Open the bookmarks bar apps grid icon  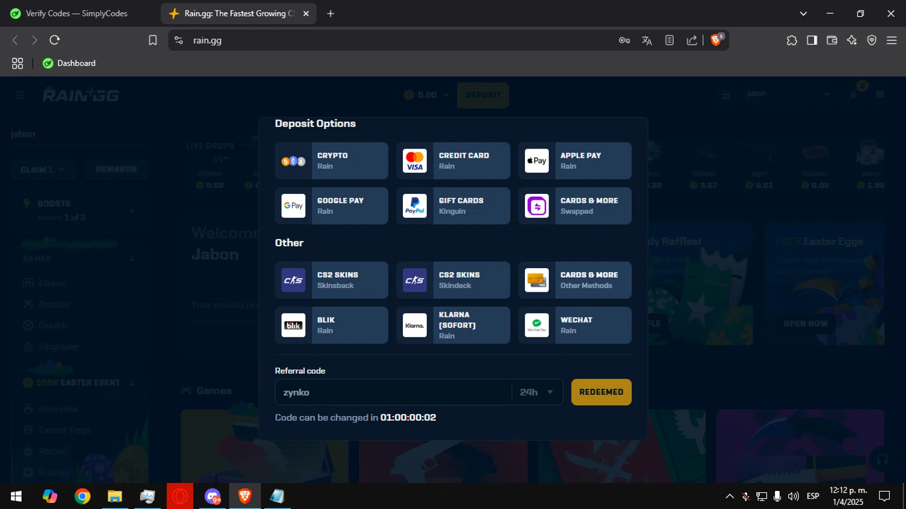point(18,63)
